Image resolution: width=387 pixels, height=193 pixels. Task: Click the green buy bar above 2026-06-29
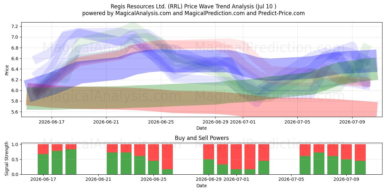[x=209, y=167]
